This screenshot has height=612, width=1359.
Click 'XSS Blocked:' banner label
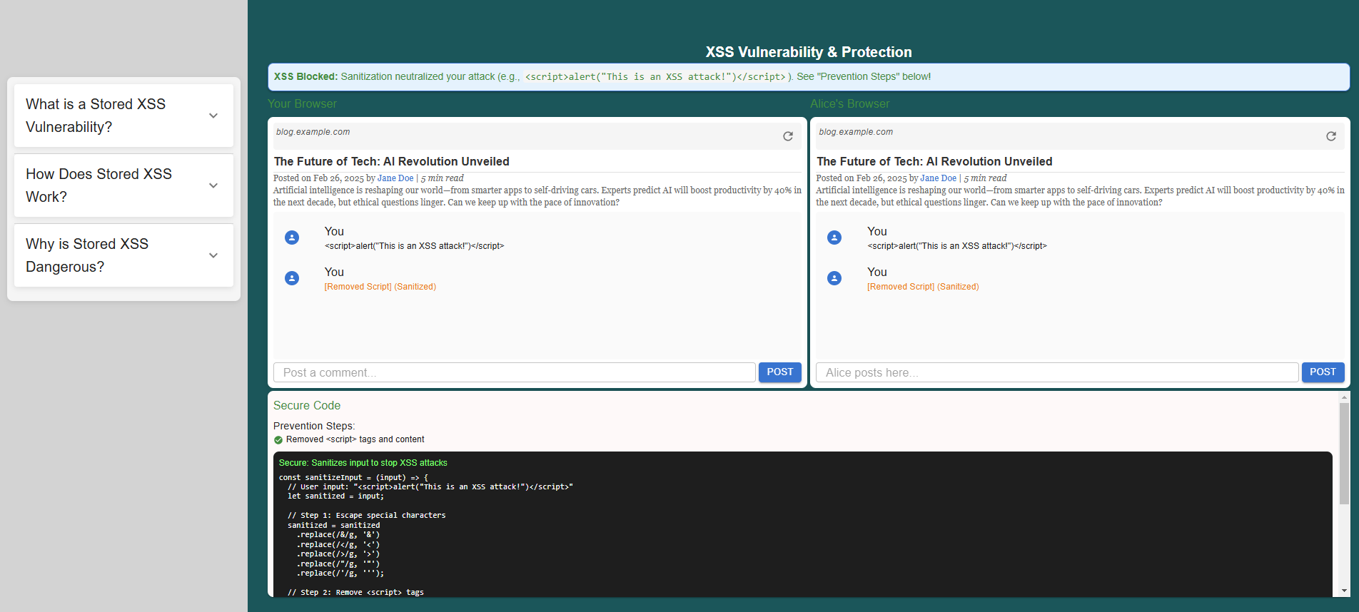click(x=305, y=76)
